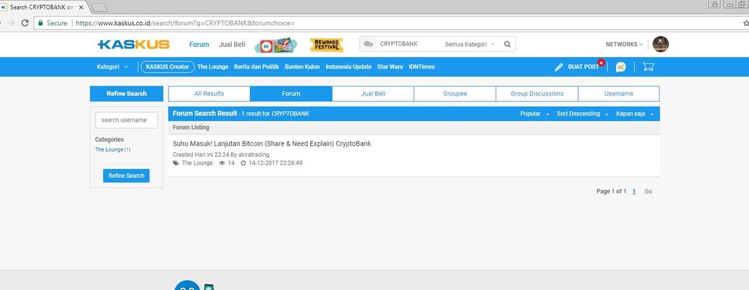Click the browser address bar URL
The height and width of the screenshot is (290, 749).
[185, 23]
